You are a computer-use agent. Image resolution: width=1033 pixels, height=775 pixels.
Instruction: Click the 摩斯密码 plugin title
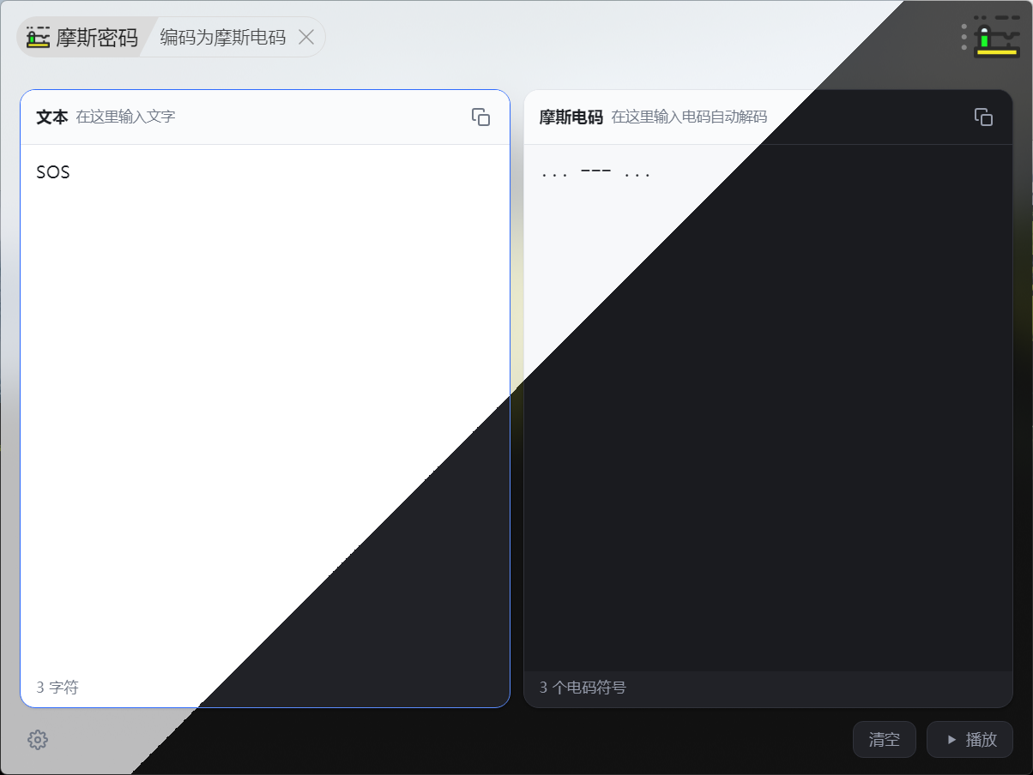pyautogui.click(x=97, y=38)
